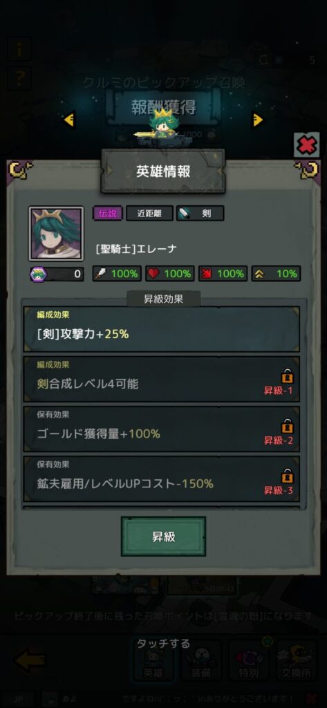Expand the 剣合成レベル4可能 effect row
327x708 pixels.
[162, 380]
